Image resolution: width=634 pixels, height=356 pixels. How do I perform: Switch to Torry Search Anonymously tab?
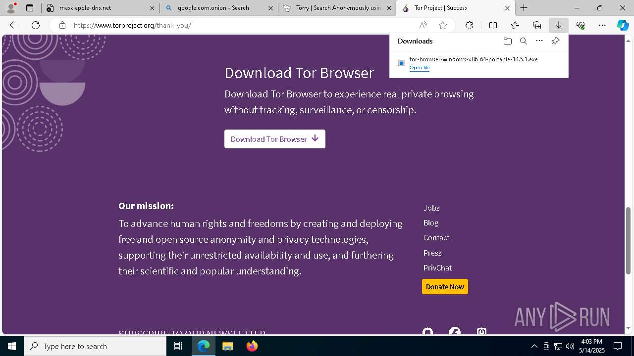point(338,8)
